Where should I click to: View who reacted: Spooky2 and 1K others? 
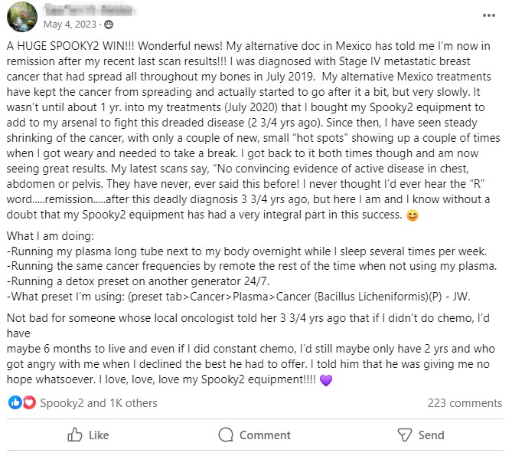click(99, 403)
